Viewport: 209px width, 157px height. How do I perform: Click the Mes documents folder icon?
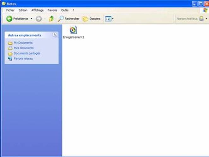10,48
